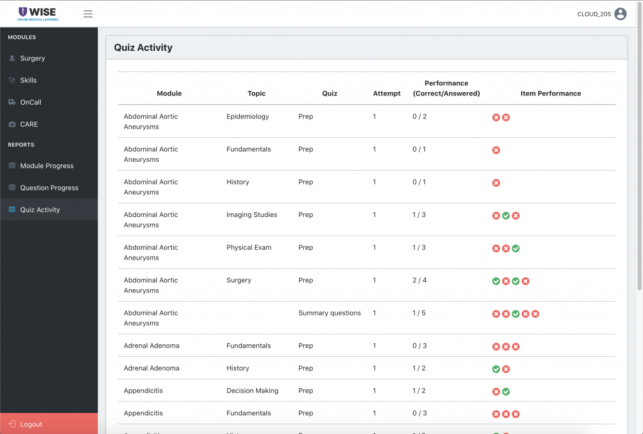Screen dimensions: 643x434
Task: Click the Skills stethoscope icon
Action: pyautogui.click(x=12, y=80)
